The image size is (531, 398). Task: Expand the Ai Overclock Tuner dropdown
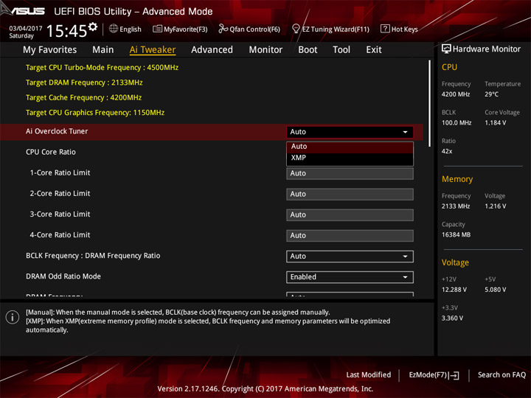click(x=350, y=132)
